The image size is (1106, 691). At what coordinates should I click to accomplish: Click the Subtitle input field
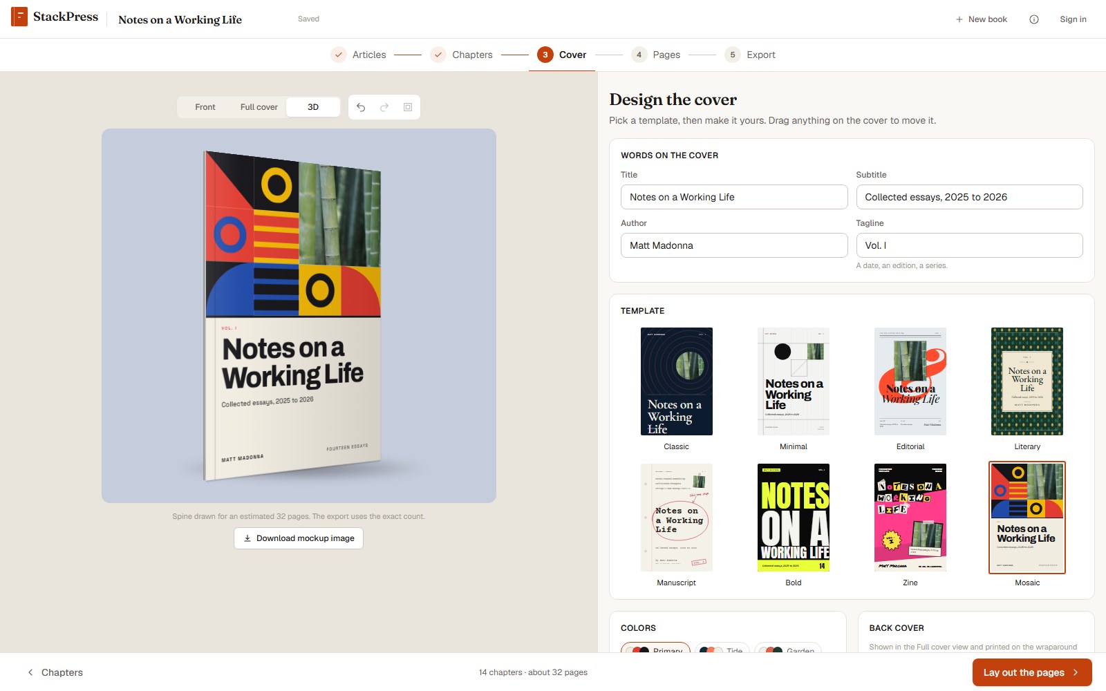(x=969, y=197)
